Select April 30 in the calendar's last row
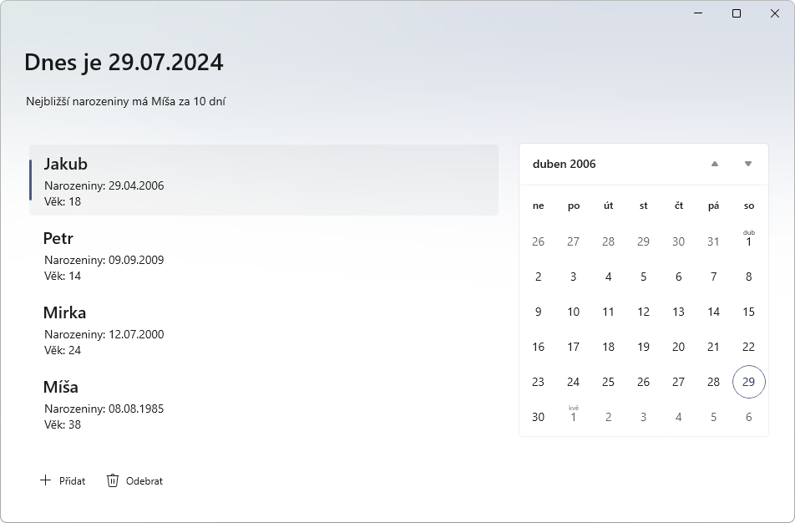 (x=538, y=417)
